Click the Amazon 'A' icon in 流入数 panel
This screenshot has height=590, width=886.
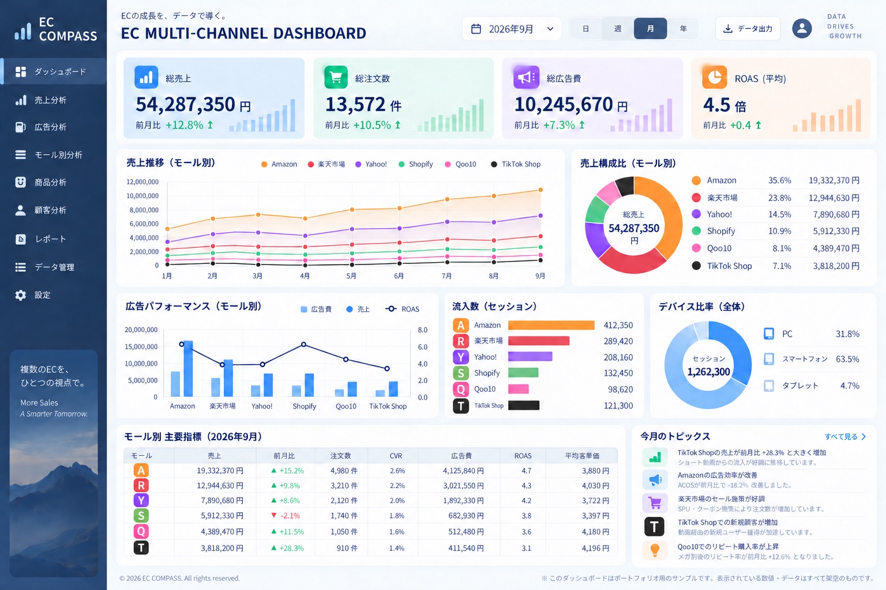[461, 326]
